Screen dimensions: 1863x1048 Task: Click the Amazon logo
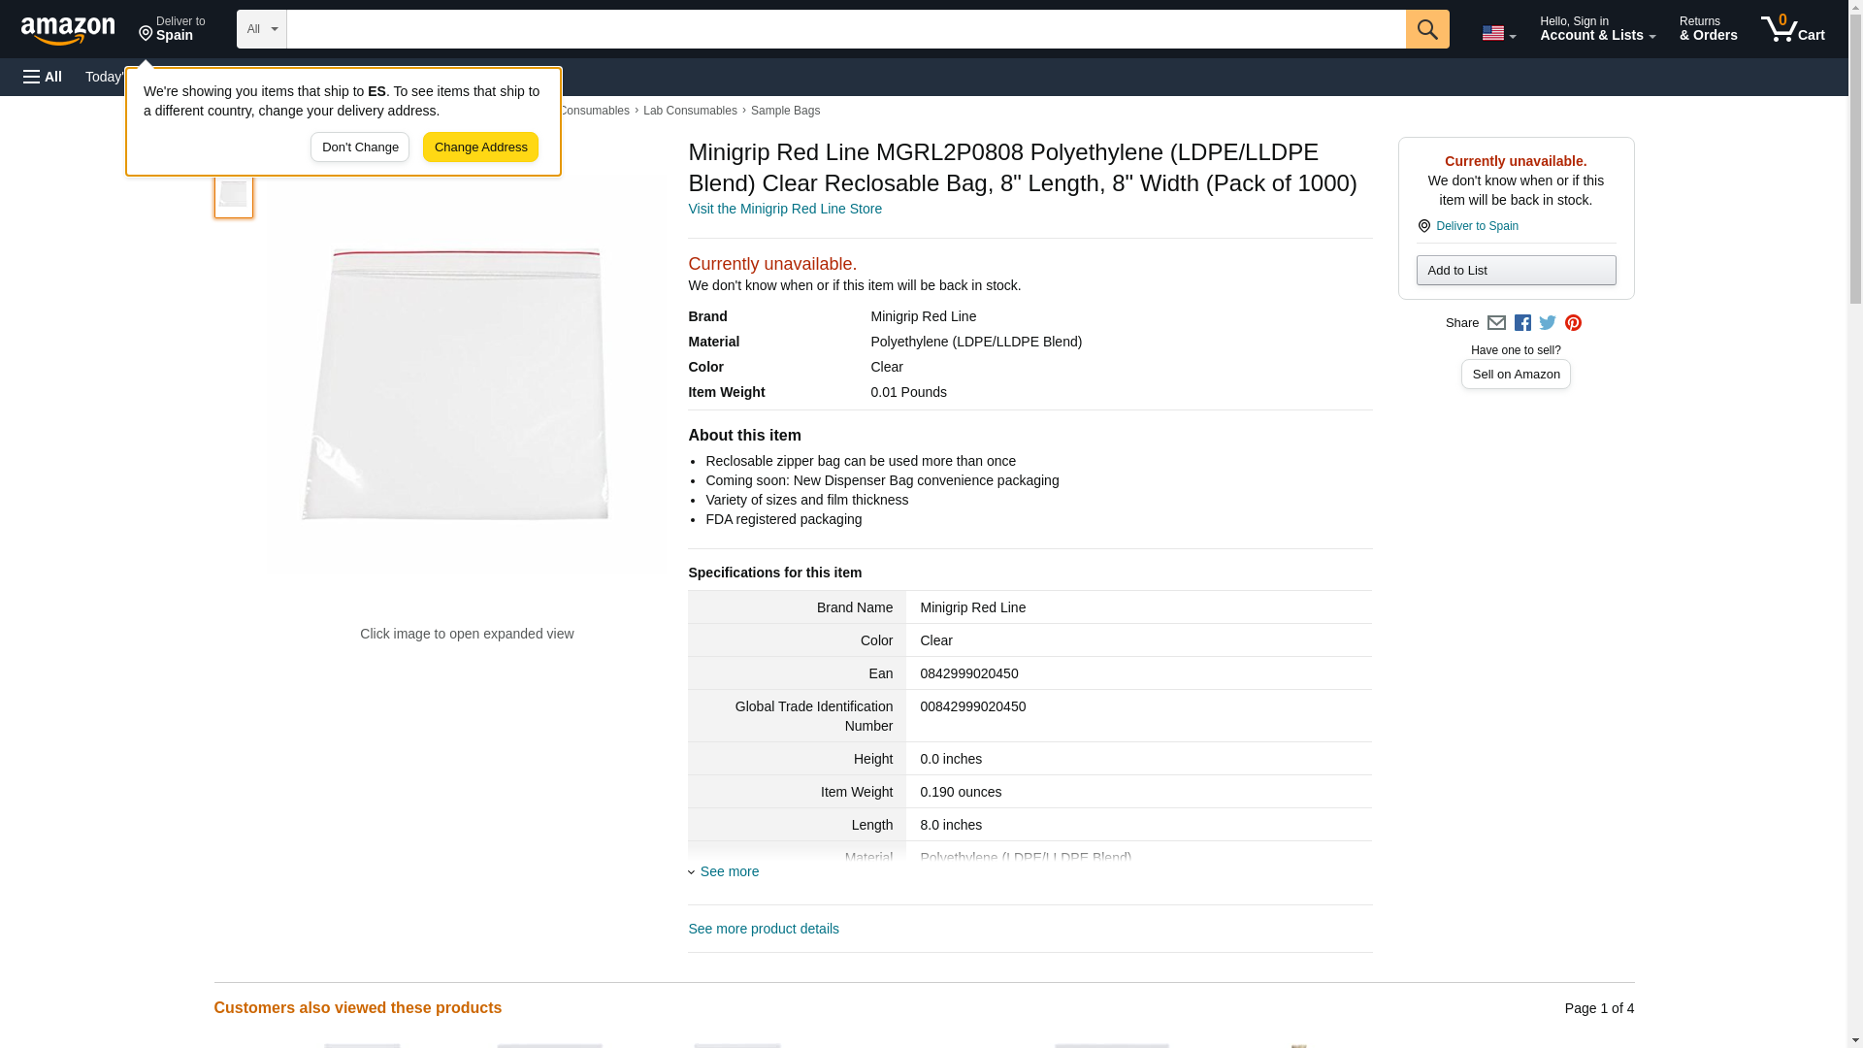tap(68, 30)
